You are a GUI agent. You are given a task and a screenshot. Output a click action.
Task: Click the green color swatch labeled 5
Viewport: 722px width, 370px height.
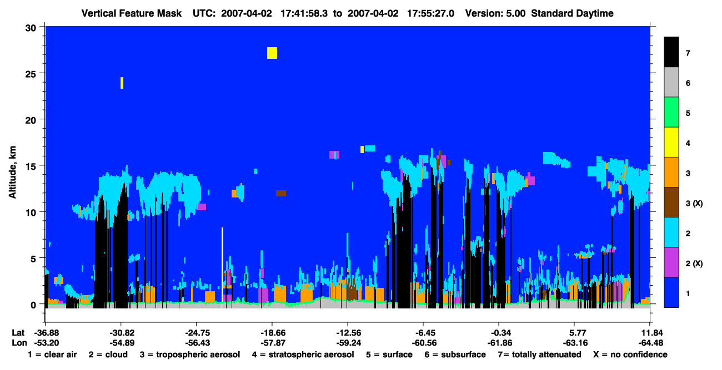click(x=671, y=112)
